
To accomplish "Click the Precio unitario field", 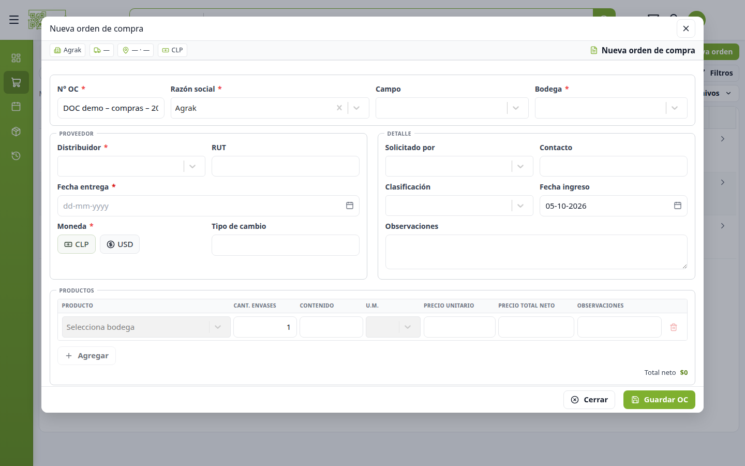I will pyautogui.click(x=459, y=327).
